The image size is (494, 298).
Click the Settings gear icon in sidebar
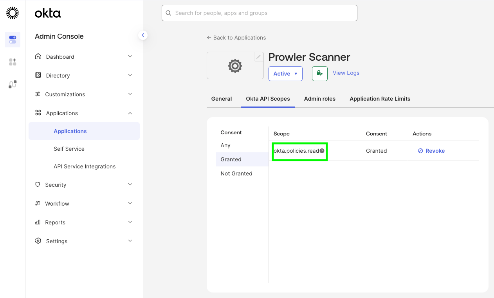(x=38, y=241)
